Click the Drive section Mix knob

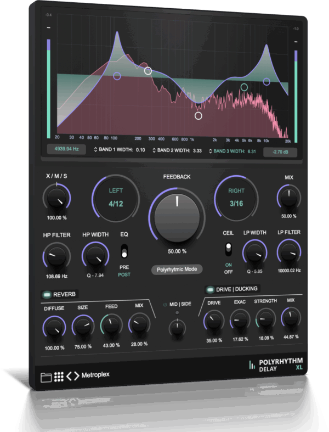[x=291, y=318]
